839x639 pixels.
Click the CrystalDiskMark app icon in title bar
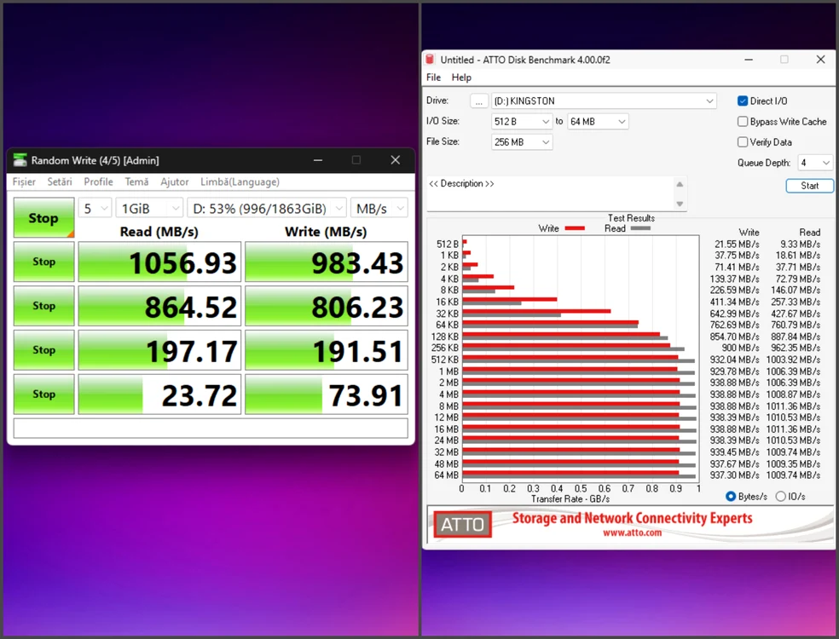coord(20,160)
